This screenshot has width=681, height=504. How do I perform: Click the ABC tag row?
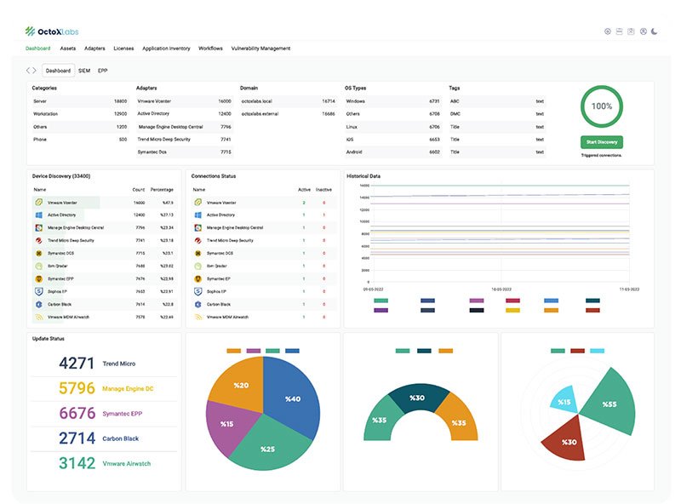pyautogui.click(x=497, y=101)
